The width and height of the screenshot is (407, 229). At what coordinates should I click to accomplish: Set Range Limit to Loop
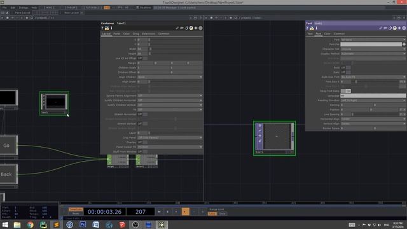(212, 214)
